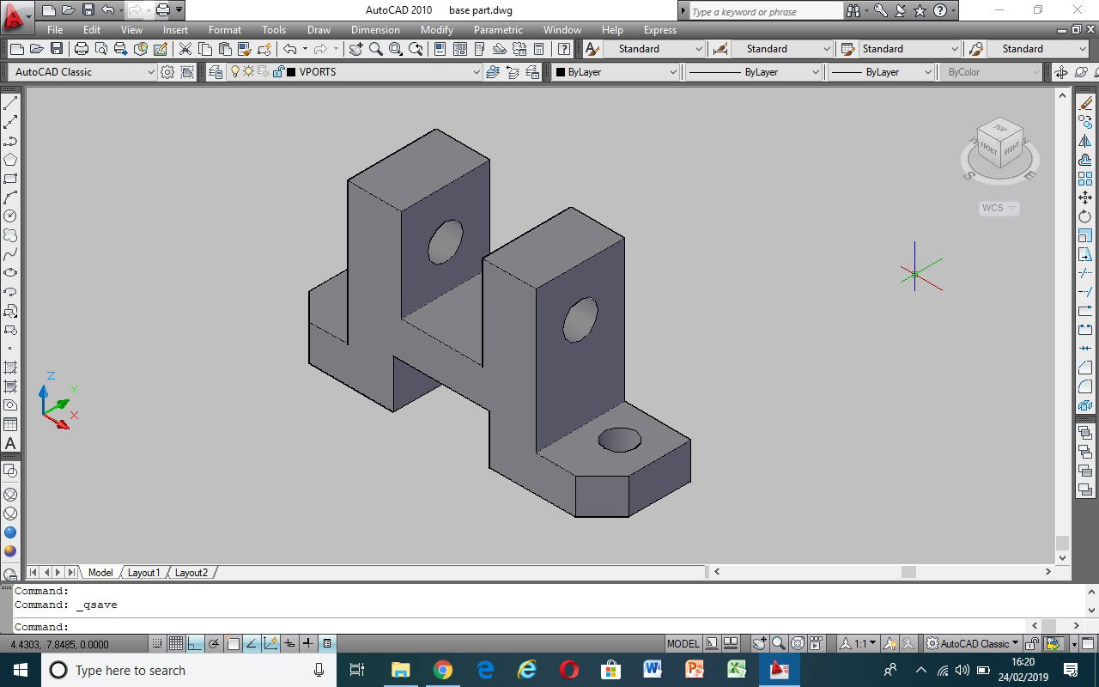Toggle Grid display in the status bar
The height and width of the screenshot is (687, 1099).
click(x=176, y=642)
